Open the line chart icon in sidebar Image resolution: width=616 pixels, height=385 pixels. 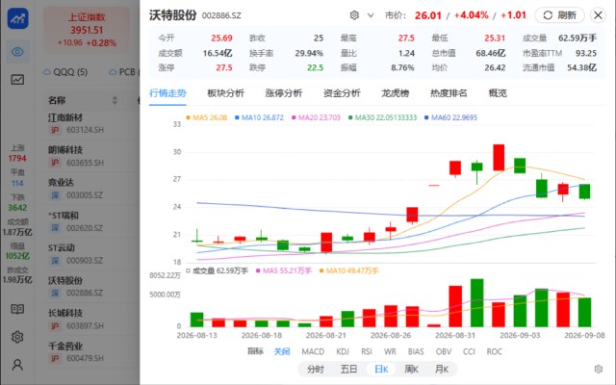[17, 80]
